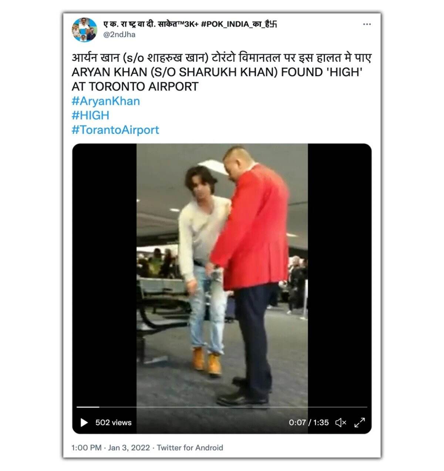Click the AT TORONTO AIRPORT text line
The height and width of the screenshot is (471, 444).
pyautogui.click(x=135, y=87)
